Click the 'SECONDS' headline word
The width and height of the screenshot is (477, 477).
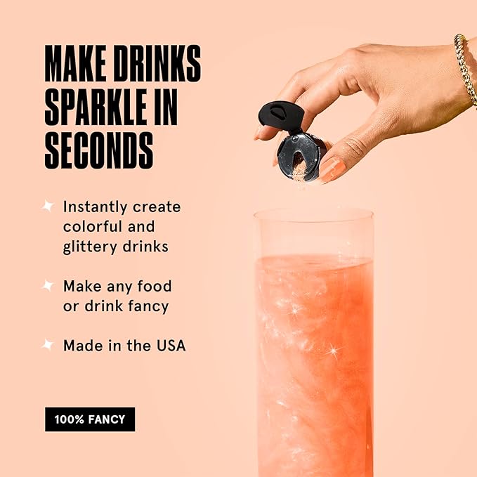click(99, 150)
